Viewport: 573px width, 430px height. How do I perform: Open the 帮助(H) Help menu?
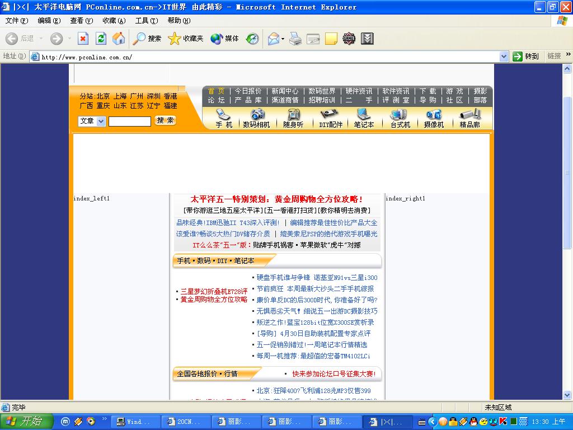pos(179,21)
